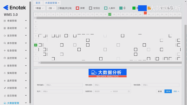Click the 物料规格 input field
Screen dimensions: 187x105
(160, 85)
